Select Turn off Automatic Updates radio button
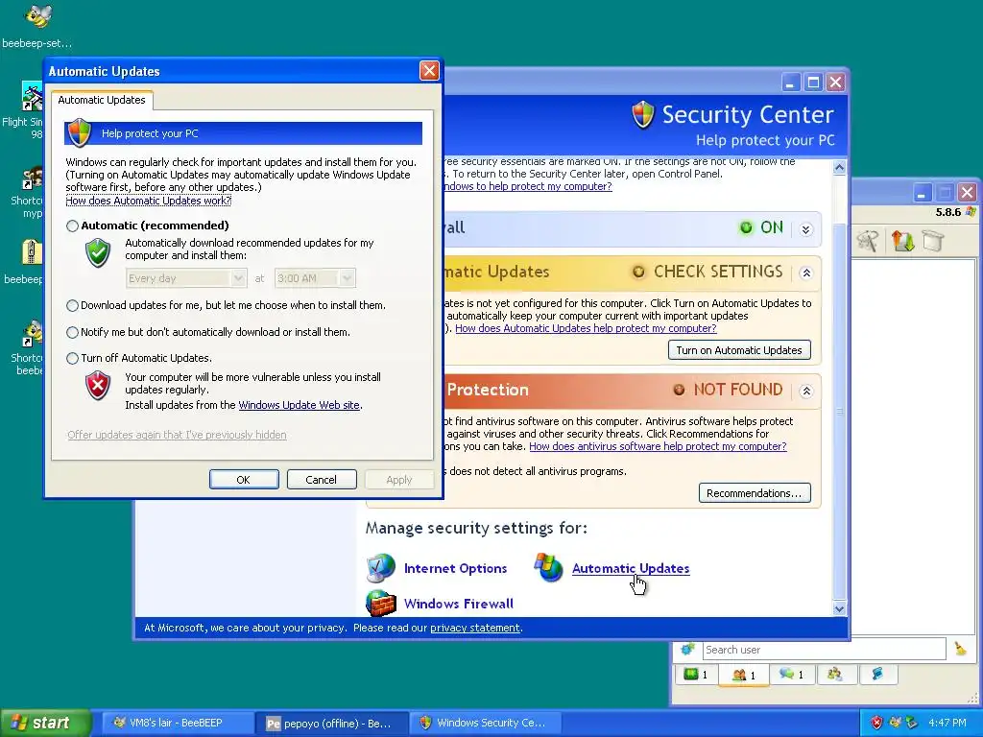The image size is (983, 737). pos(73,358)
